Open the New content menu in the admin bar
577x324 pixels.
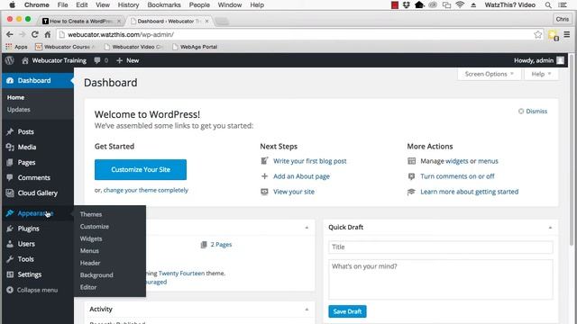[x=128, y=60]
